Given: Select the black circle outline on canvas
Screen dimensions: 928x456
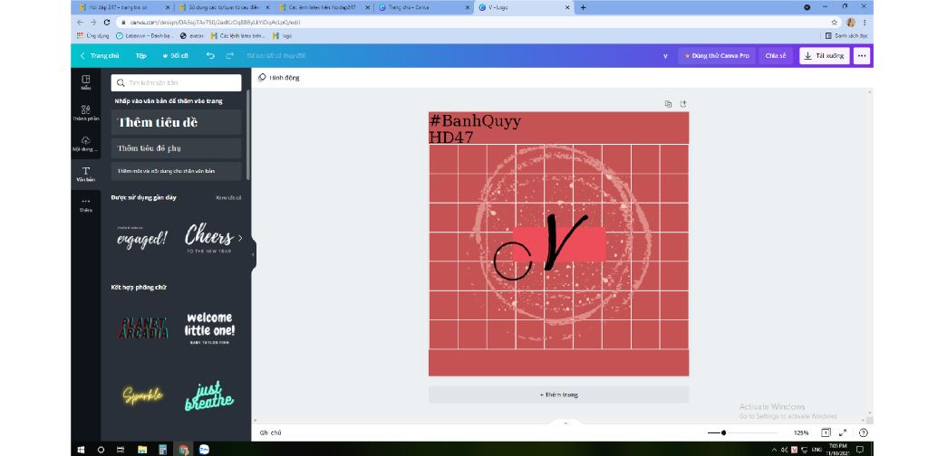Looking at the screenshot, I should tap(513, 261).
